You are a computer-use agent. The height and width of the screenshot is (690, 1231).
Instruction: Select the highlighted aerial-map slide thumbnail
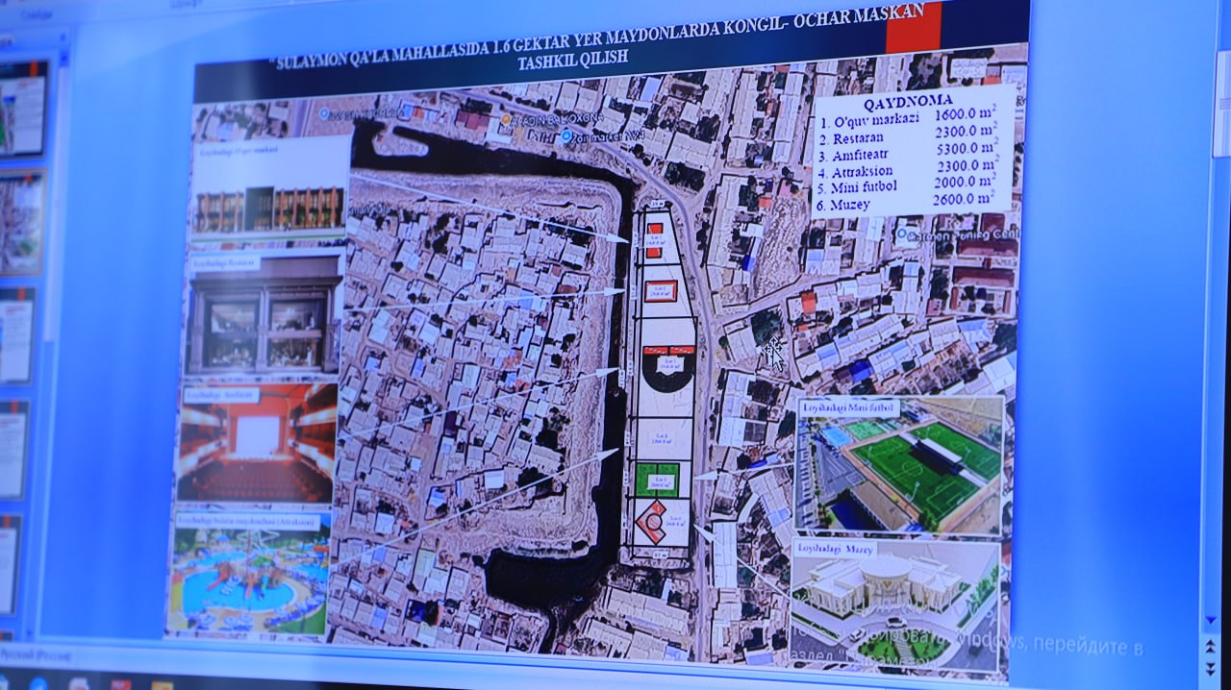pyautogui.click(x=21, y=223)
